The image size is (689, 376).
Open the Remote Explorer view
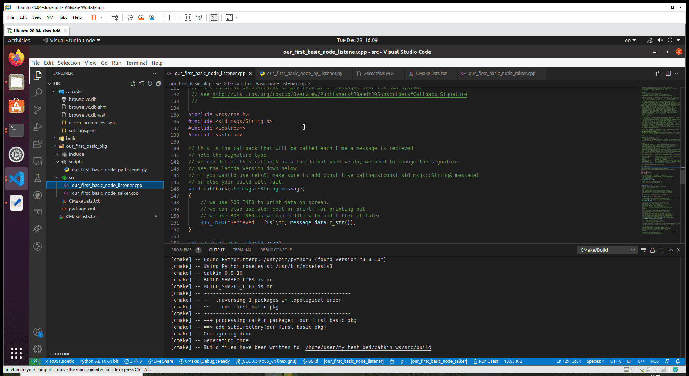click(x=38, y=161)
